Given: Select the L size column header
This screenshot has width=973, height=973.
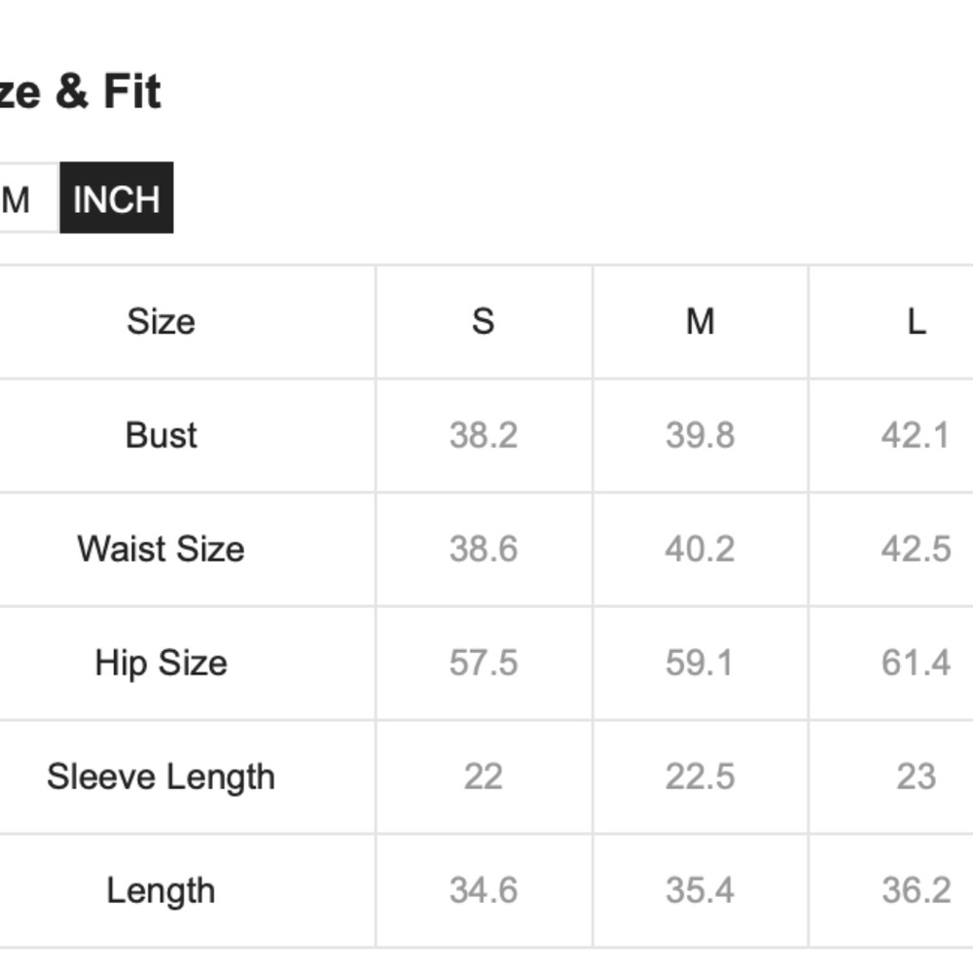Looking at the screenshot, I should (x=916, y=321).
